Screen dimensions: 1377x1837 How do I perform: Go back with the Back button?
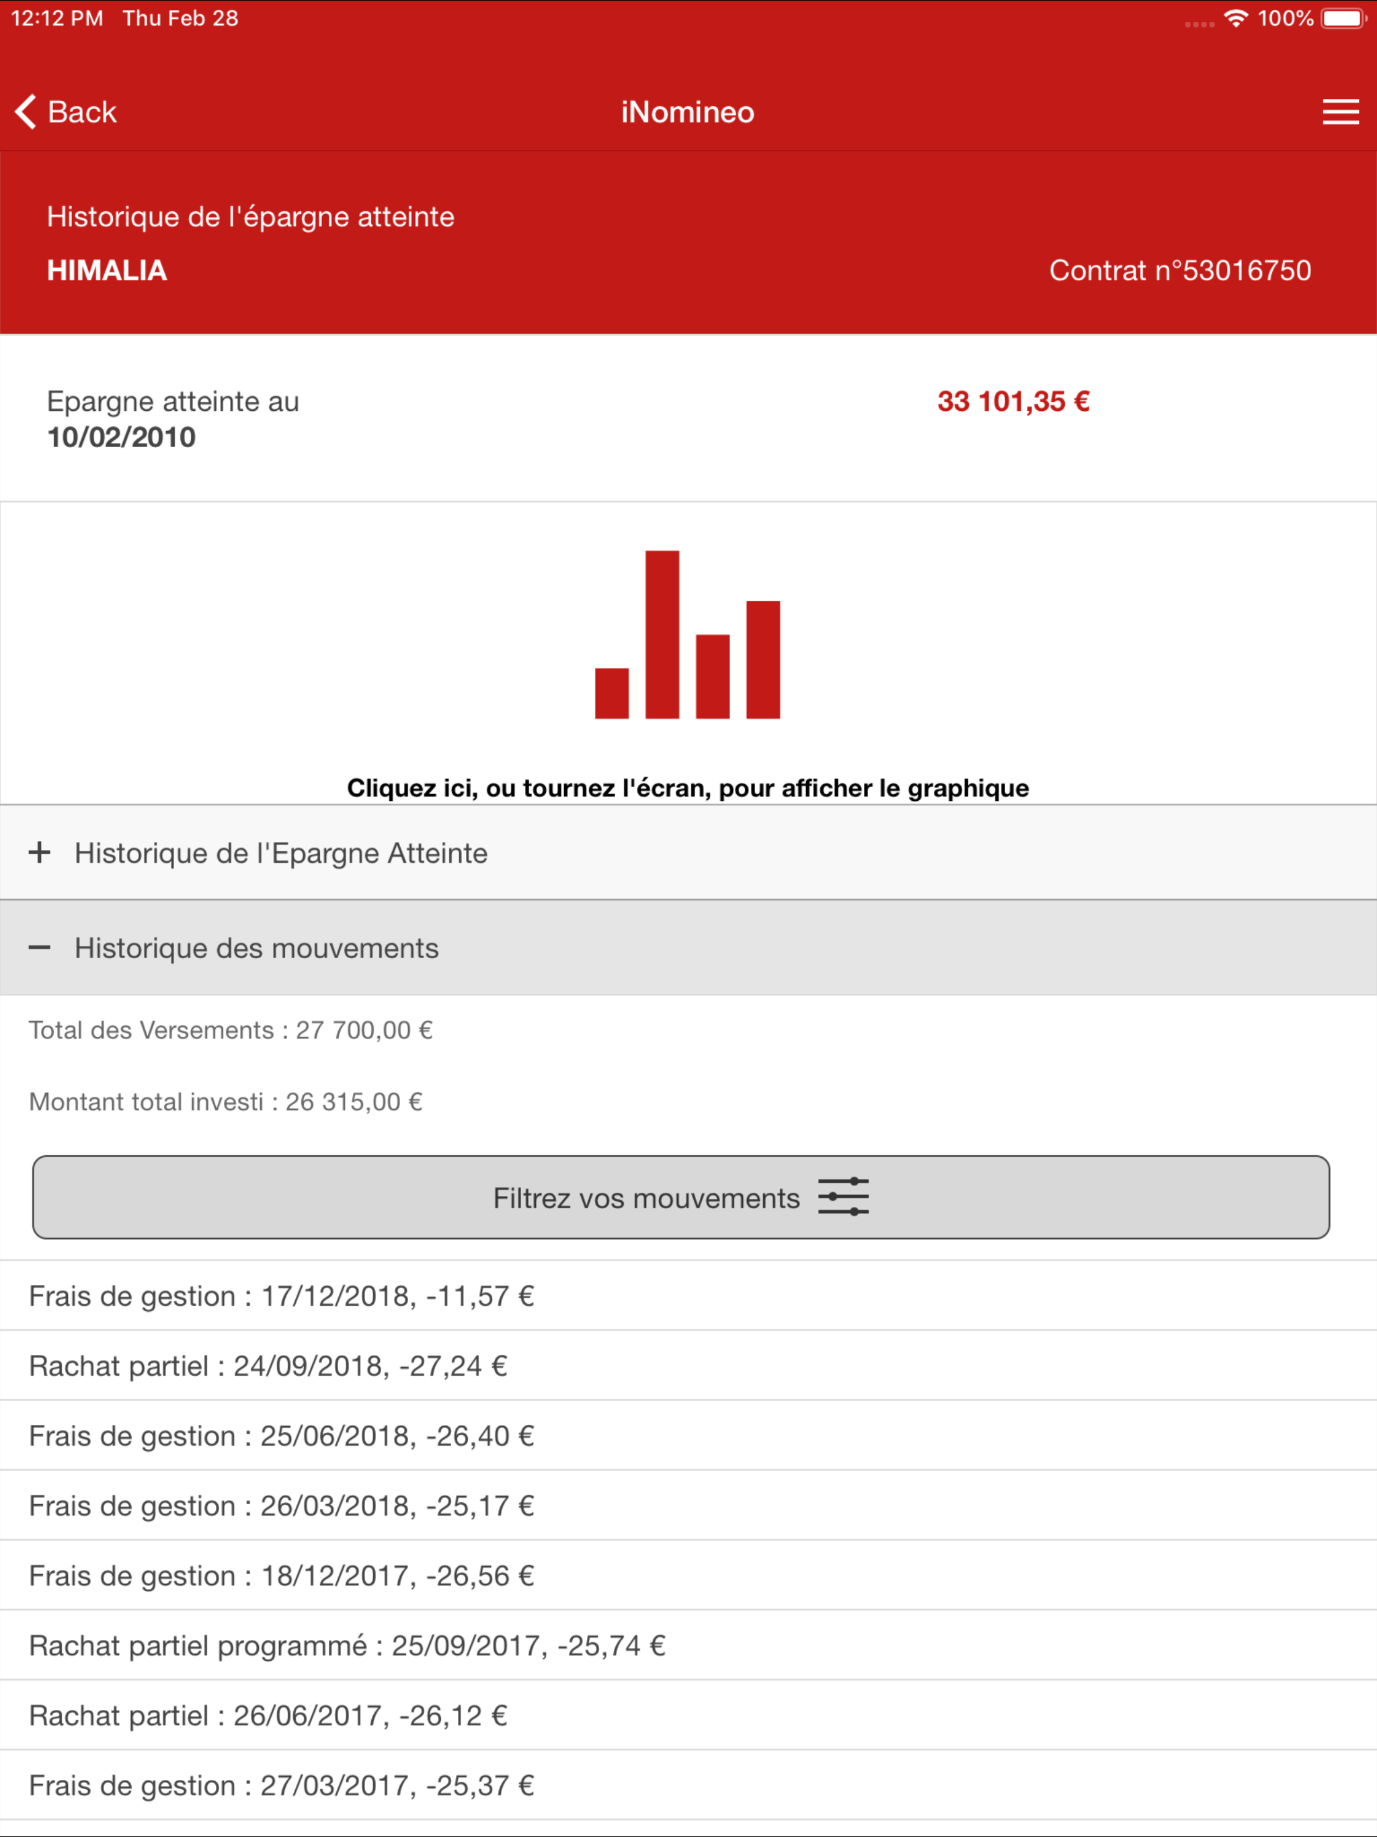(66, 112)
